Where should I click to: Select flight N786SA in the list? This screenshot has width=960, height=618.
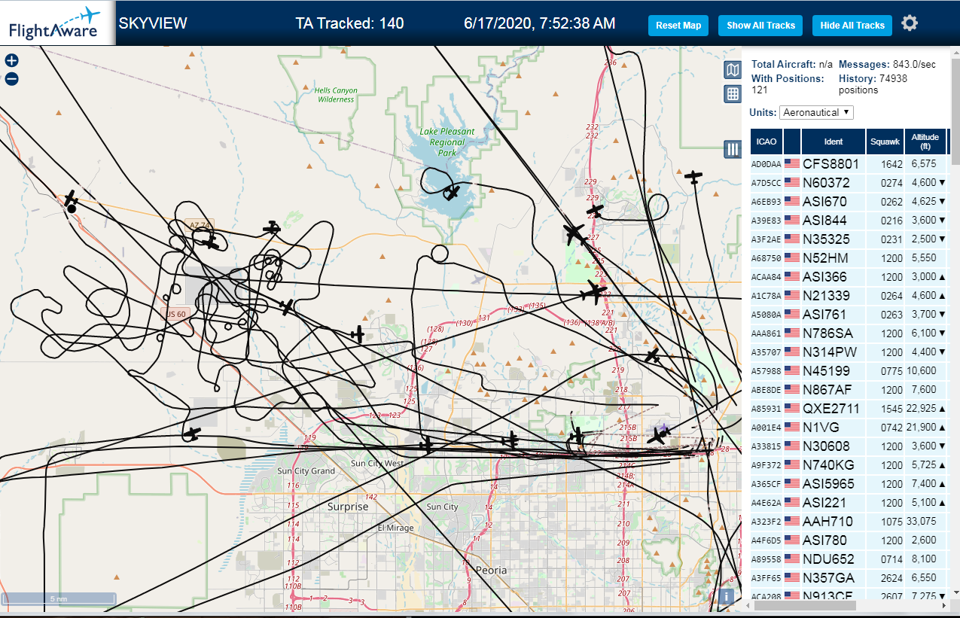coord(827,333)
